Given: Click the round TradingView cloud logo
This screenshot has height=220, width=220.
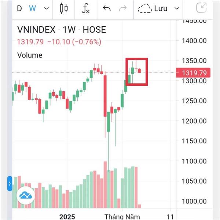Looking at the screenshot, I should tap(26, 195).
